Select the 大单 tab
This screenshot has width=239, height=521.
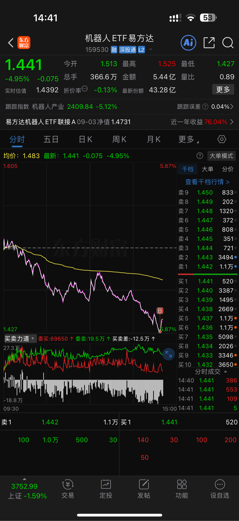208,169
